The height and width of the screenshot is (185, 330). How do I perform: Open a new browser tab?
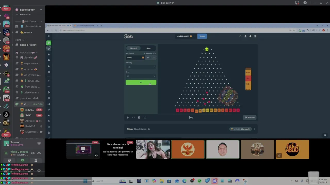pos(101,25)
